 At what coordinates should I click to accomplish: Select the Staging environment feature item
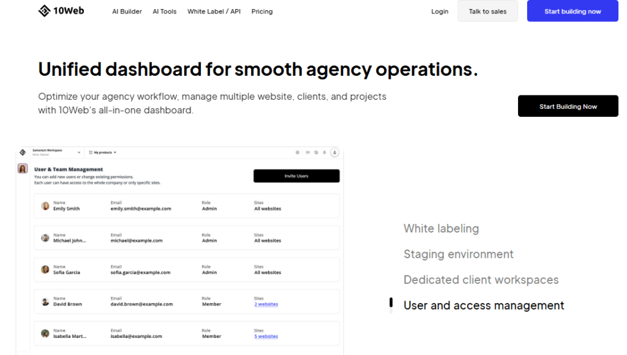pos(458,254)
